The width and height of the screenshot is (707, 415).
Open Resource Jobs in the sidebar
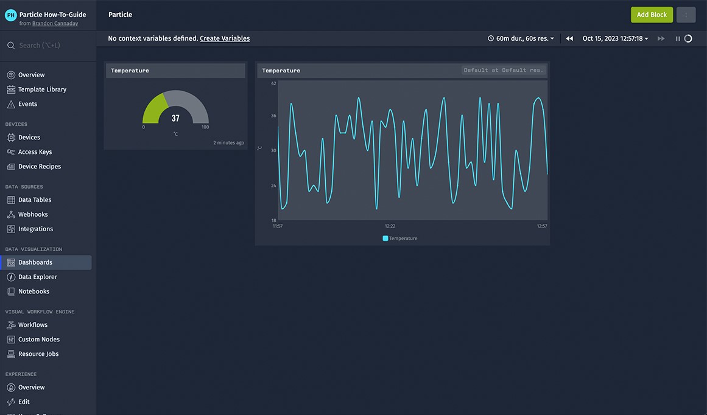pos(38,354)
